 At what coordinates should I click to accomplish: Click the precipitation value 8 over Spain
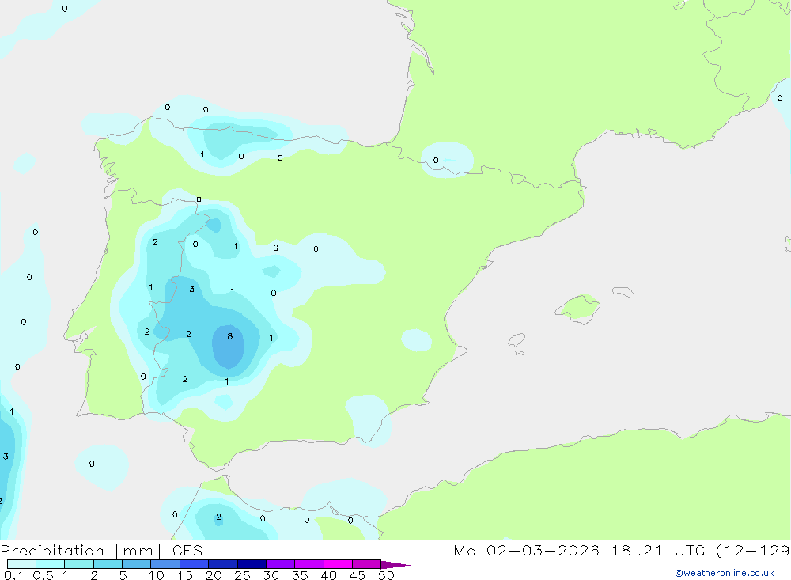coord(229,336)
